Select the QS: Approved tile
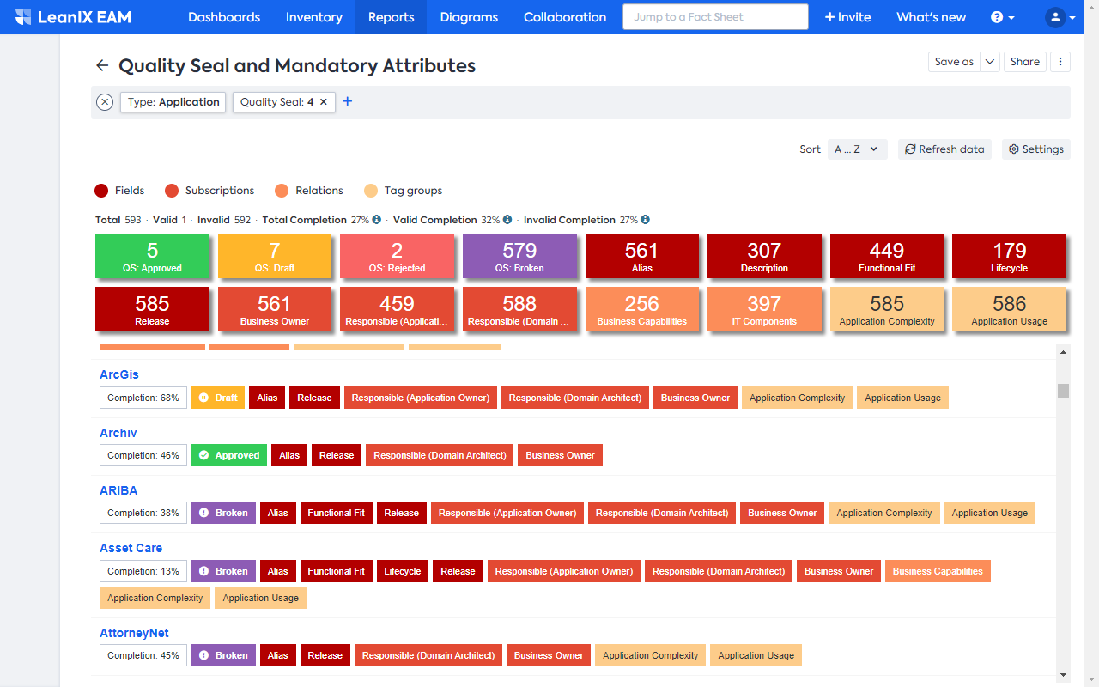Image resolution: width=1099 pixels, height=687 pixels. [152, 256]
